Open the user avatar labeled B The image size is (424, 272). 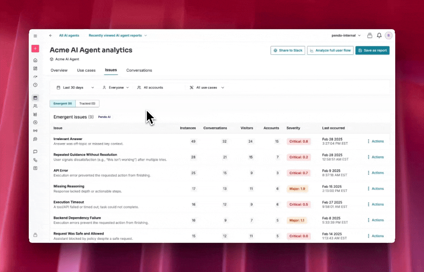pyautogui.click(x=388, y=36)
